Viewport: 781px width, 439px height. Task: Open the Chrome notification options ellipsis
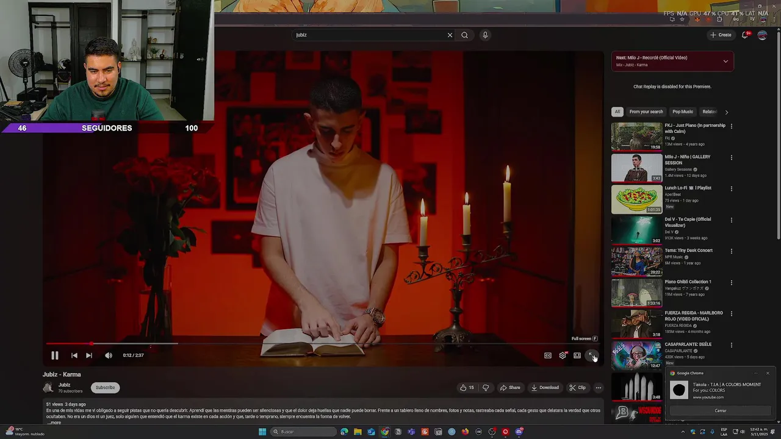coord(756,373)
